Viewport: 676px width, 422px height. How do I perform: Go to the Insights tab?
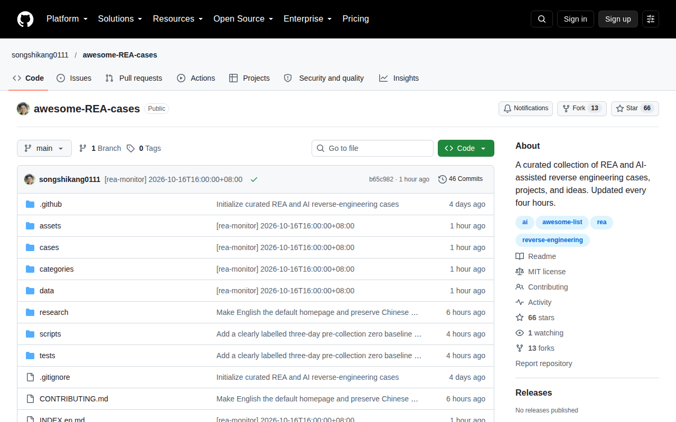[399, 78]
